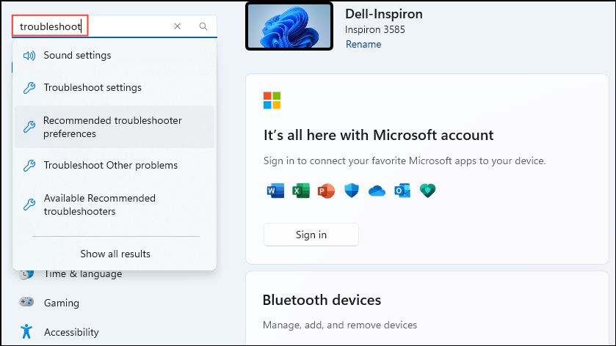This screenshot has height=346, width=616.
Task: Click the search field containing 'troubleshoot'
Action: tap(115, 26)
